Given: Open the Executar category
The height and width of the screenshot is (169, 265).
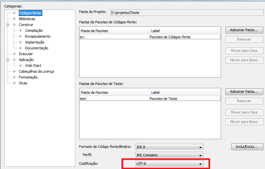Looking at the screenshot, I should (26, 54).
